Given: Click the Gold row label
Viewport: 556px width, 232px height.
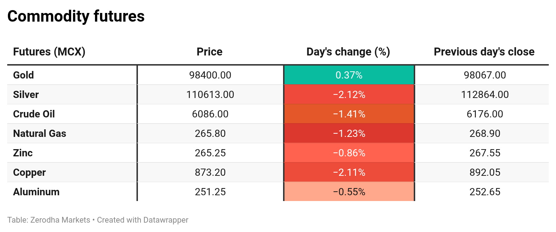Looking at the screenshot, I should pos(23,75).
